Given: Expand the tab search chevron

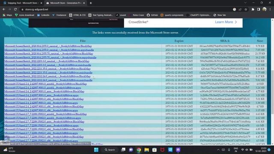Looking at the screenshot, I should click(245, 3).
